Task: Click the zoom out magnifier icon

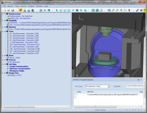Action: pos(117,10)
